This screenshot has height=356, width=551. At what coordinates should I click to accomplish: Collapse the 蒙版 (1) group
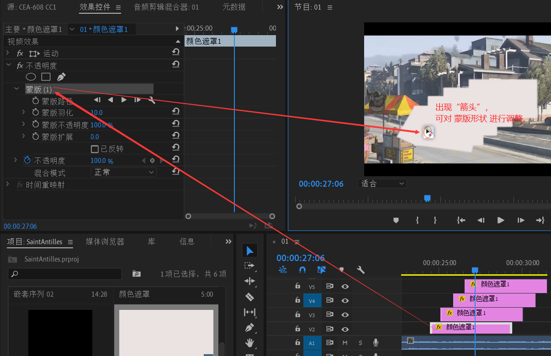[x=17, y=89]
